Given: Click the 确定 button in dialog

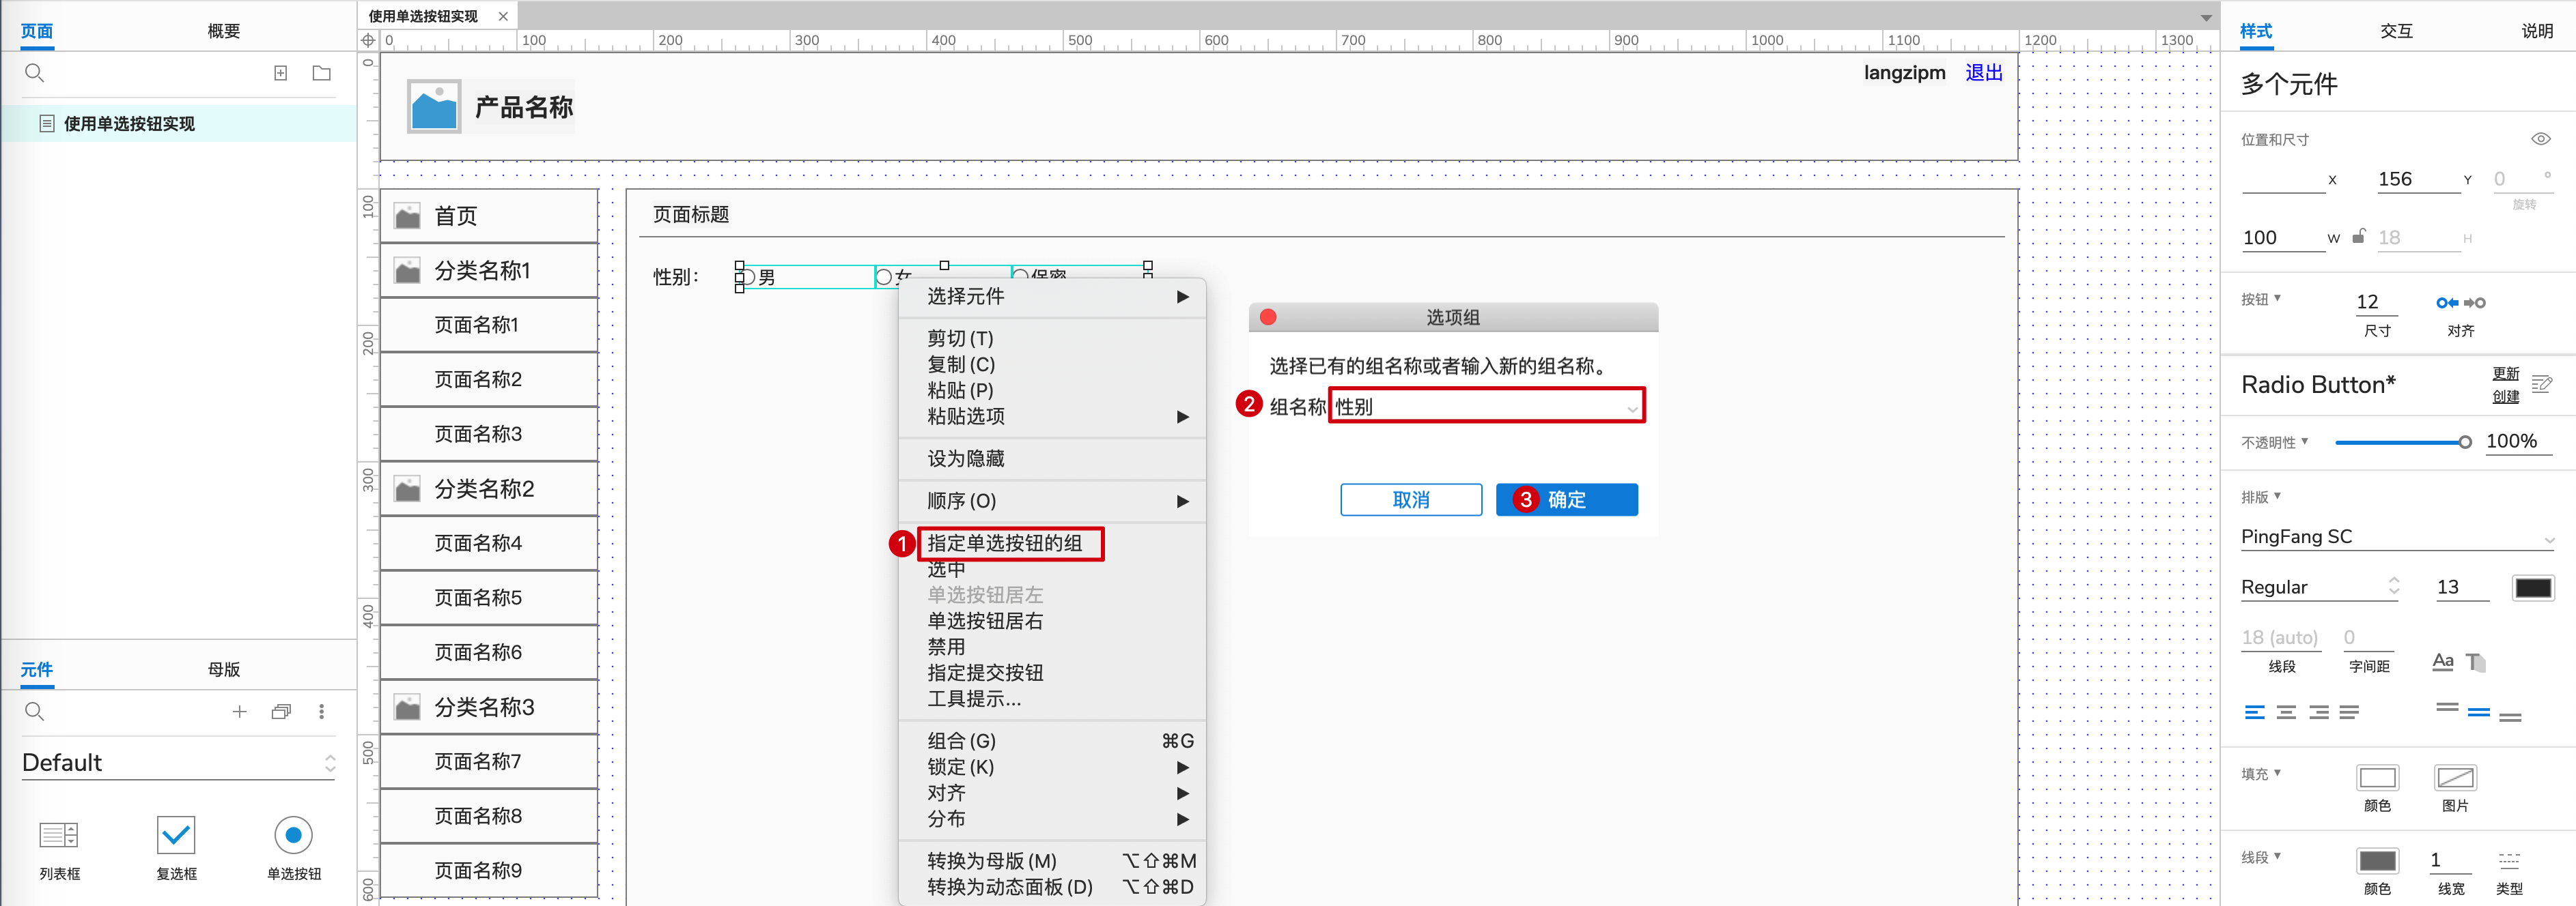Looking at the screenshot, I should coord(1566,499).
